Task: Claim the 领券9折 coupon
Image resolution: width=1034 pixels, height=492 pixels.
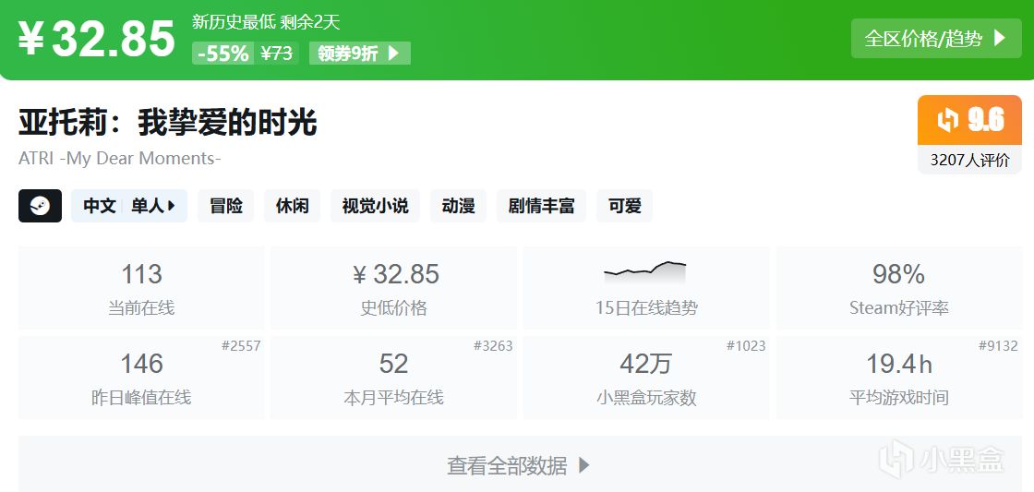Action: 359,54
